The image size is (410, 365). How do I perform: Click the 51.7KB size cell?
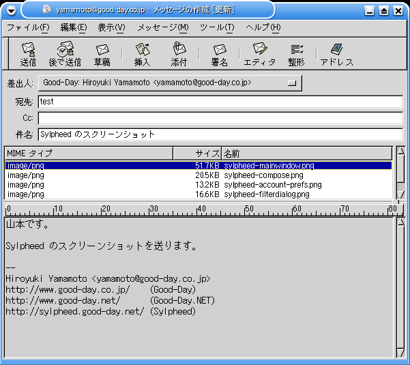[207, 166]
